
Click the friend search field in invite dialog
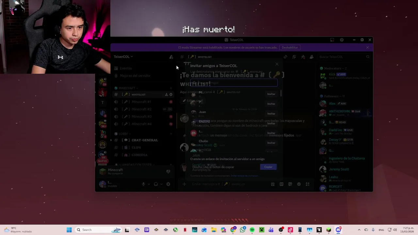pyautogui.click(x=234, y=83)
